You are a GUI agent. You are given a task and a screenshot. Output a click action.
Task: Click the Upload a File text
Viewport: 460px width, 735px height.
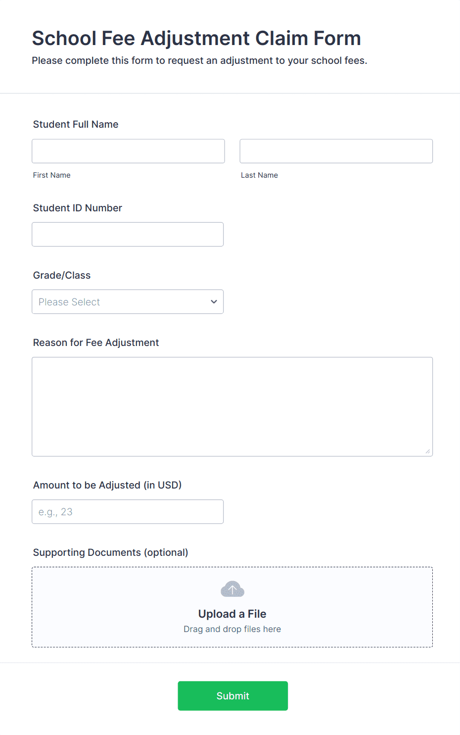232,614
